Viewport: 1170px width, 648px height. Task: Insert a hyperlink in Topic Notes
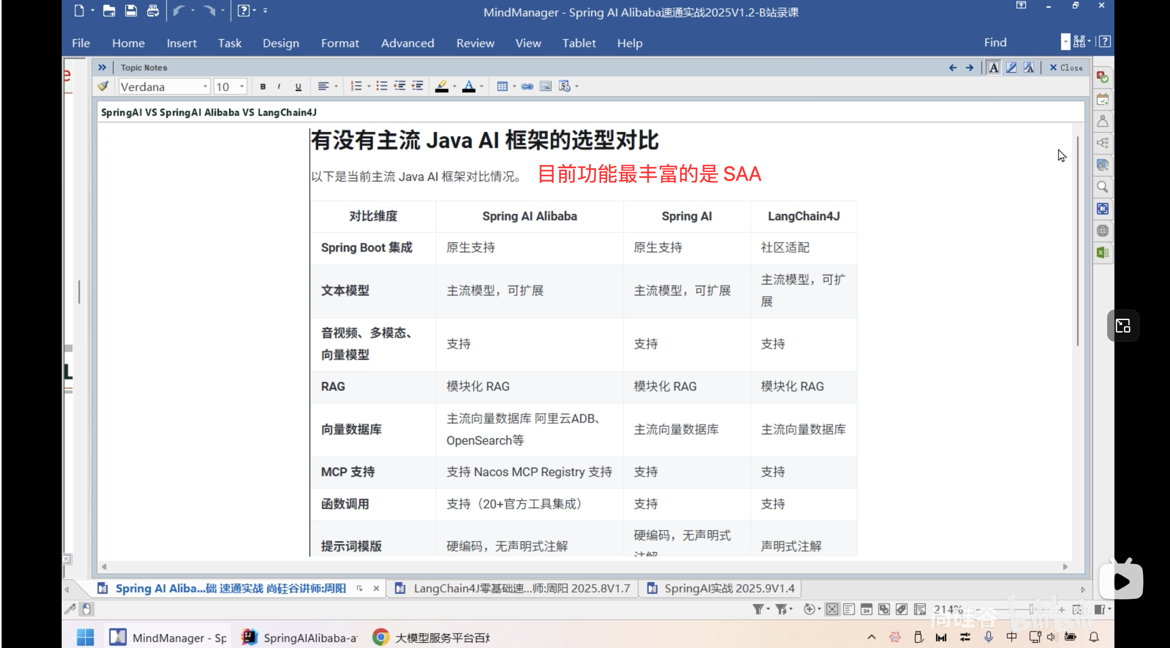coord(527,86)
